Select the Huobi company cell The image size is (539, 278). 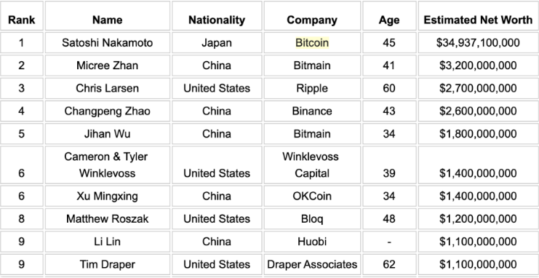click(312, 242)
